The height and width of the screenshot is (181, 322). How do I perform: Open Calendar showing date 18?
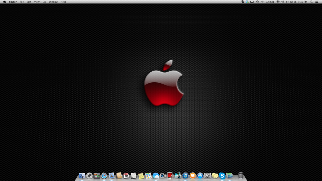pos(126,176)
